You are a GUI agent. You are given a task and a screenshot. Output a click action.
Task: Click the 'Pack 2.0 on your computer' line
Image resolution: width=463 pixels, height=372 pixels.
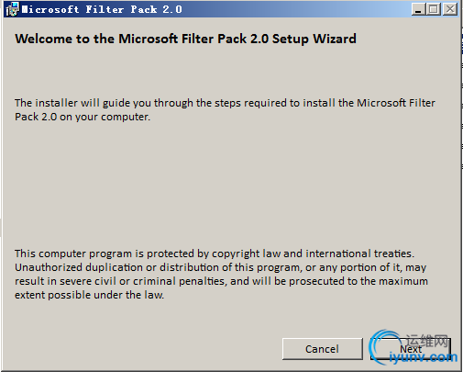(83, 117)
